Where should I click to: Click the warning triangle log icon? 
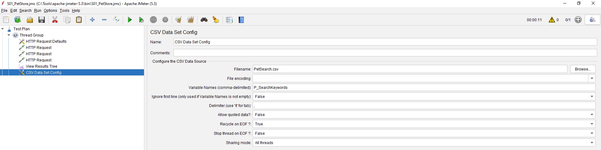click(552, 20)
